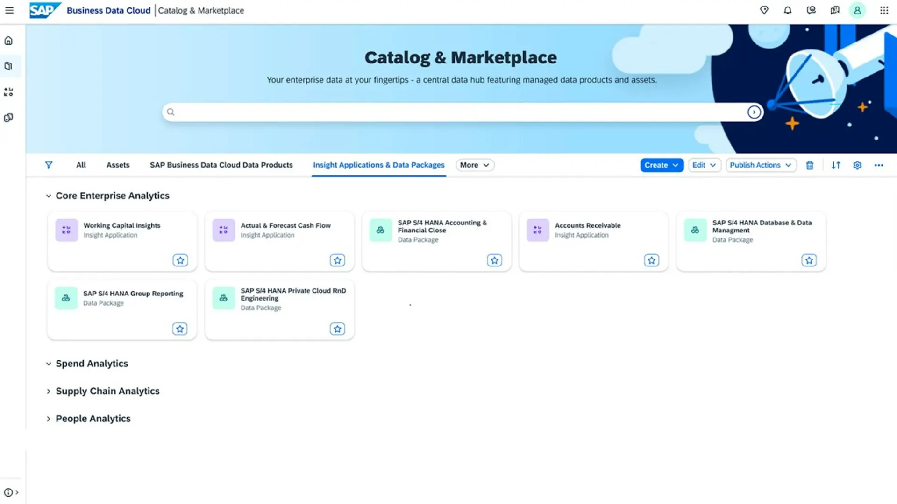This screenshot has width=897, height=504.
Task: Open the More tabs dropdown
Action: pos(475,165)
